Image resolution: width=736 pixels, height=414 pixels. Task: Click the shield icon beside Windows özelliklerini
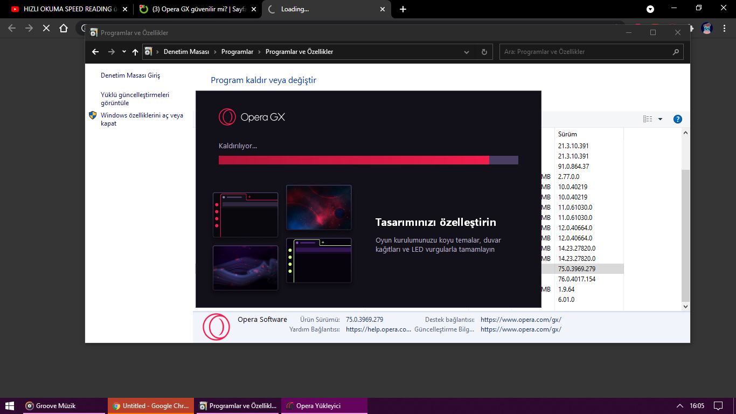coord(93,115)
